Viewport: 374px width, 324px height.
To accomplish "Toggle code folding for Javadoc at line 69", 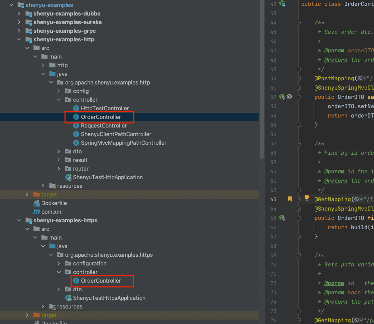I will pyautogui.click(x=299, y=255).
